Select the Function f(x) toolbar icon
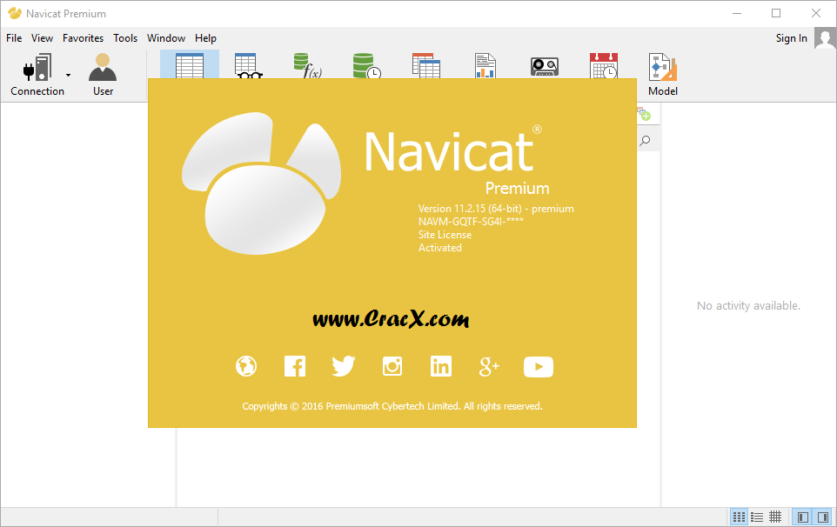The width and height of the screenshot is (837, 527). [307, 65]
